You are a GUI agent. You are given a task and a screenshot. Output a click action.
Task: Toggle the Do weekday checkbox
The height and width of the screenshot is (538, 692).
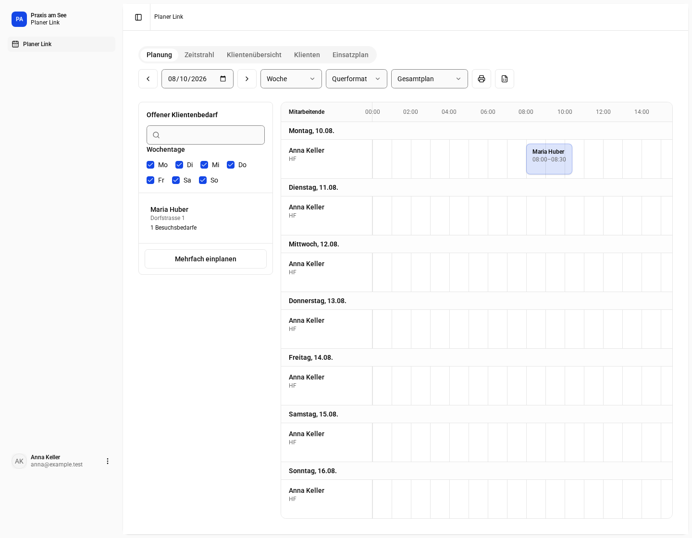[x=231, y=165]
